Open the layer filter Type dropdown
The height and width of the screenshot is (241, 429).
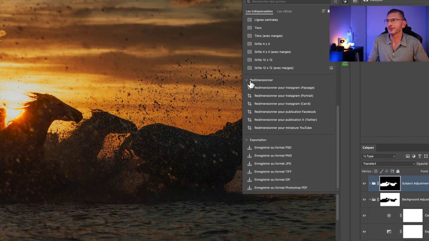379,156
